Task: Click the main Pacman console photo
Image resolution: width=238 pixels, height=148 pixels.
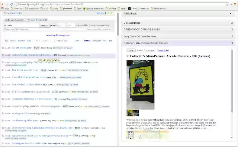Action: (x=141, y=85)
